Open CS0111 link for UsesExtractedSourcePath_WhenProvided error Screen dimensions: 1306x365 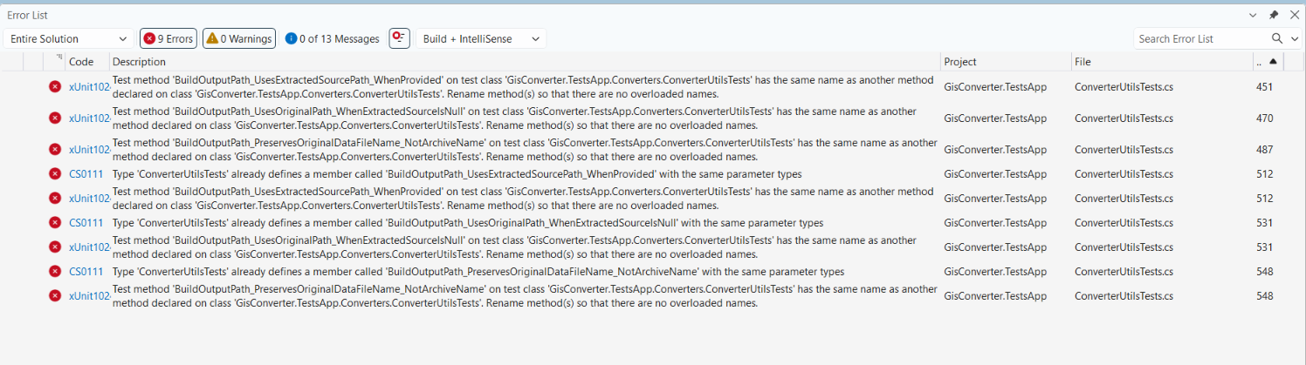pos(86,174)
